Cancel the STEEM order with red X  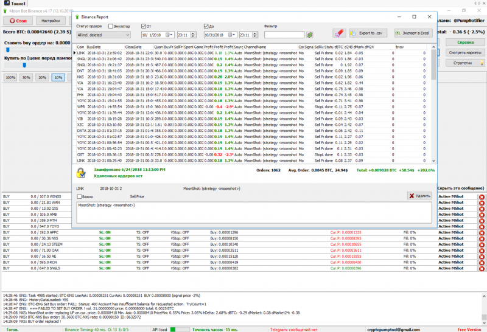tap(482, 244)
